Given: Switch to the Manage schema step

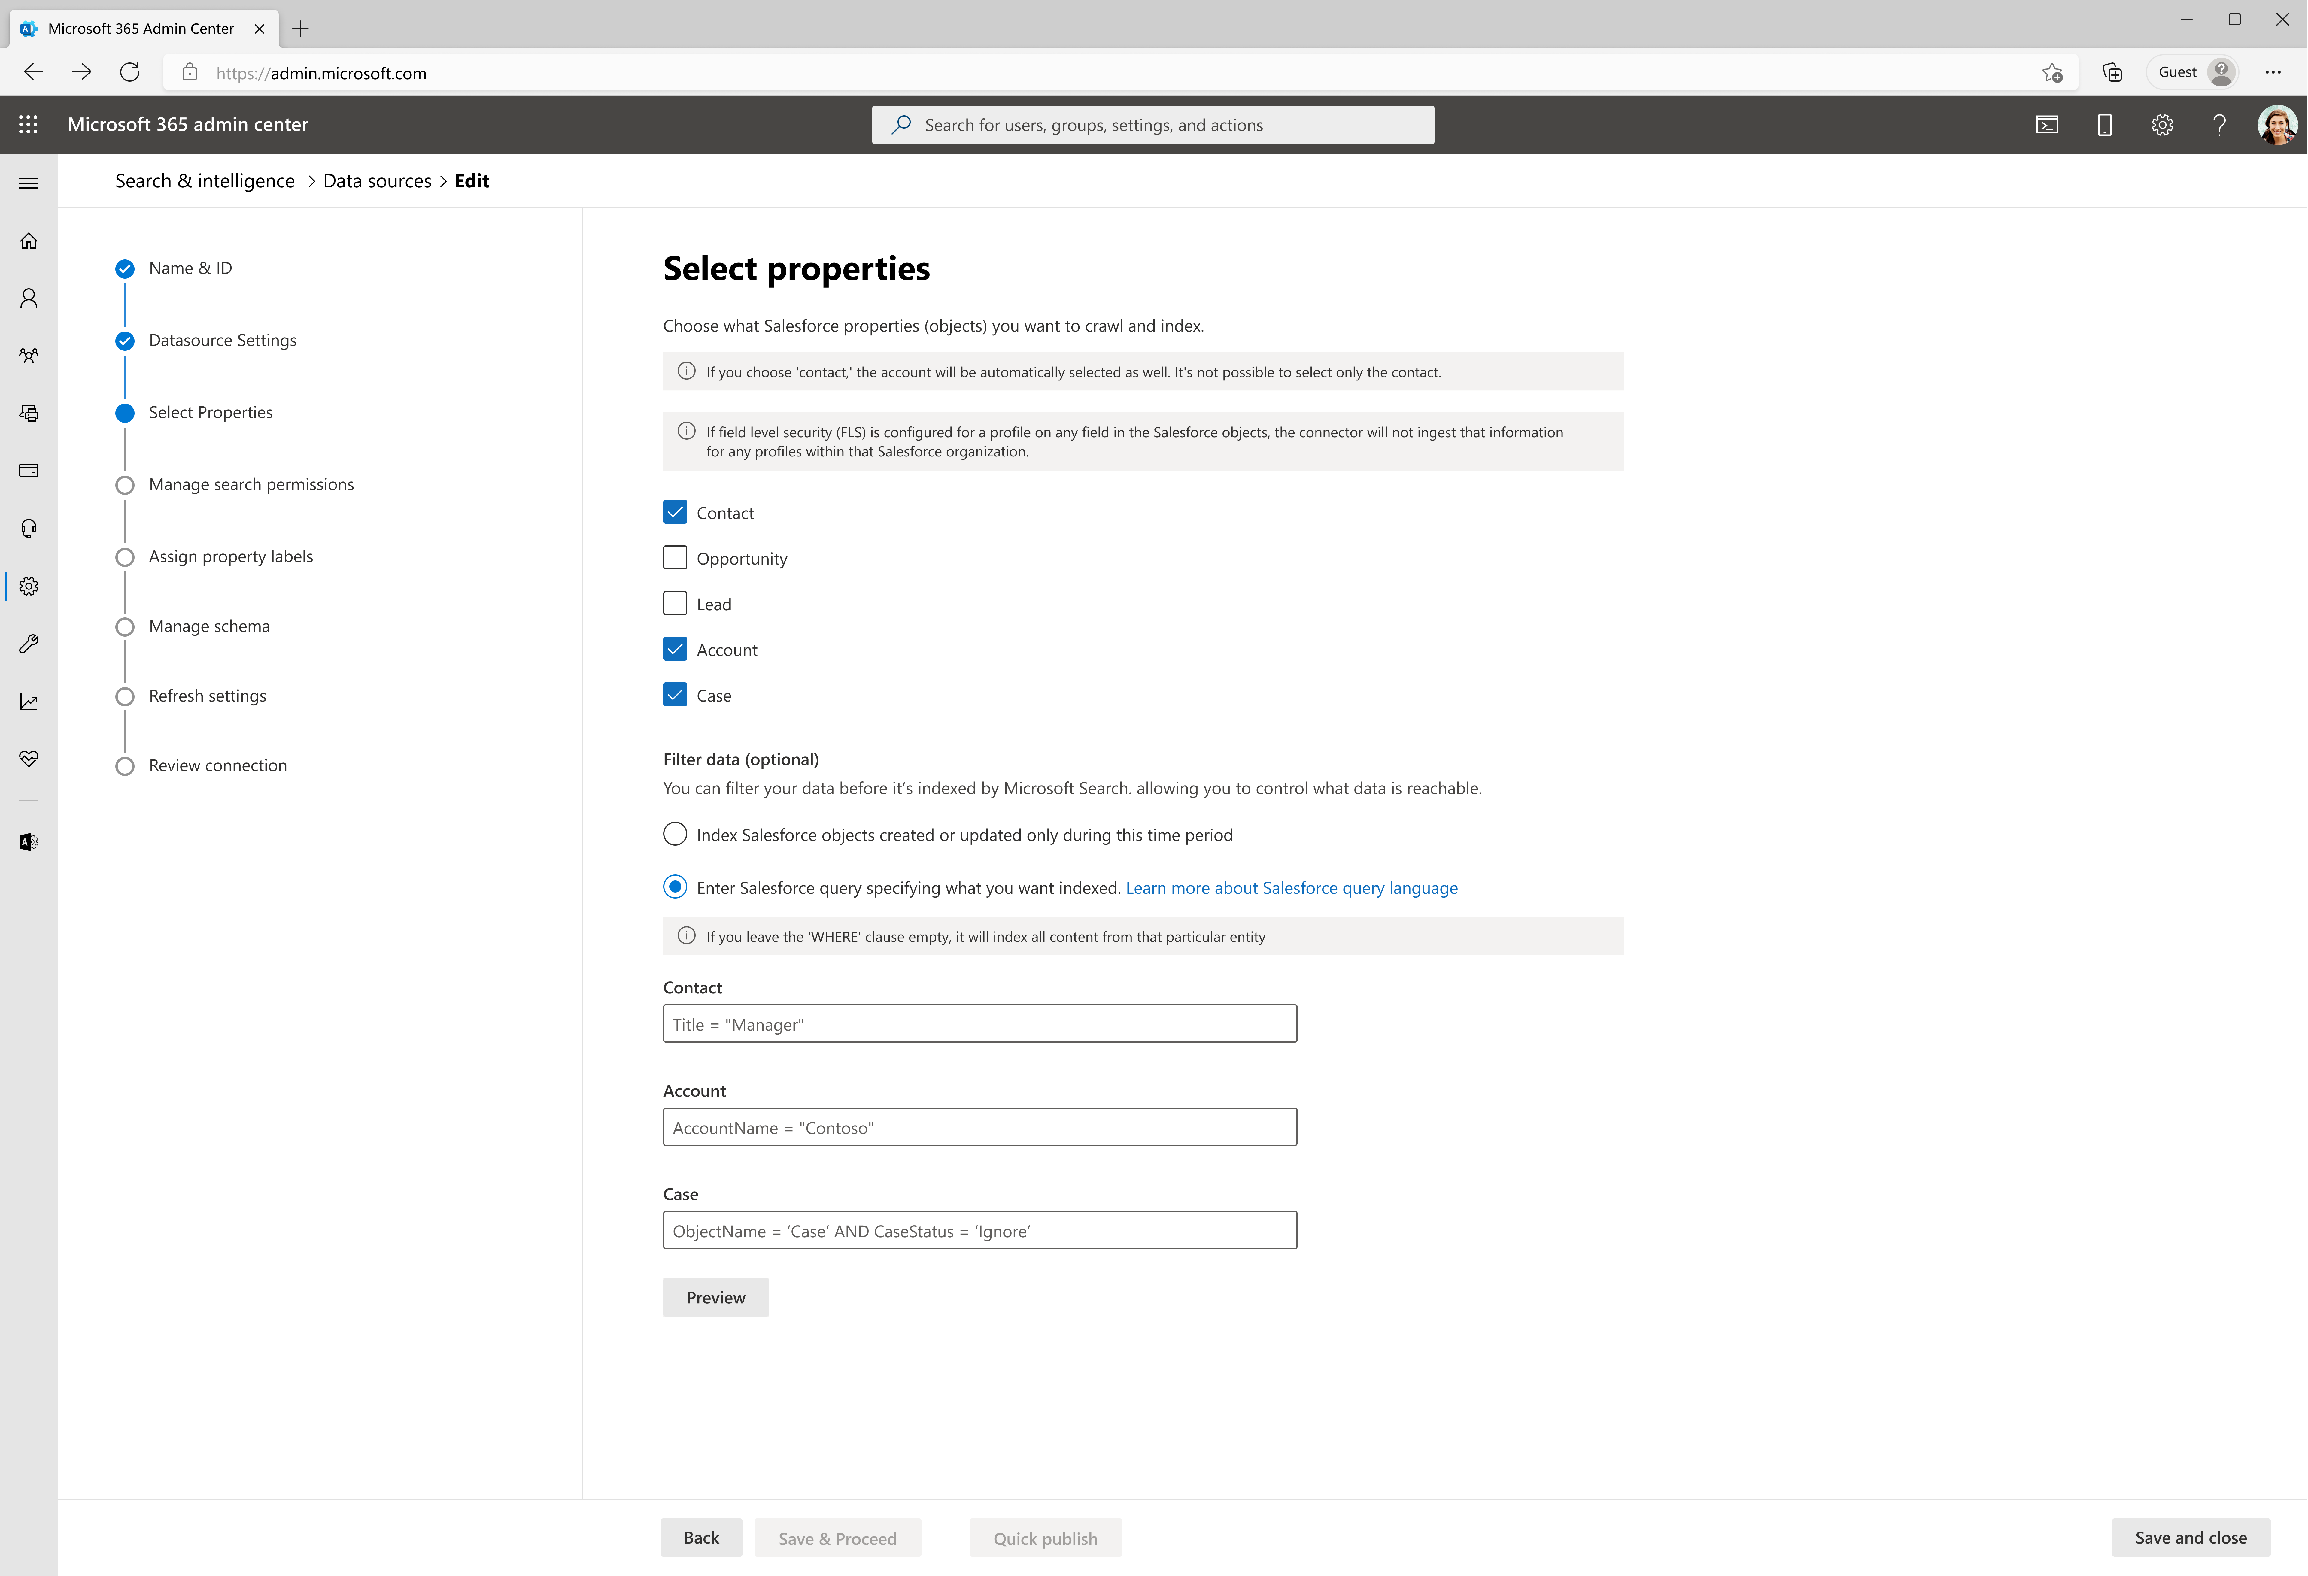Looking at the screenshot, I should [x=208, y=626].
